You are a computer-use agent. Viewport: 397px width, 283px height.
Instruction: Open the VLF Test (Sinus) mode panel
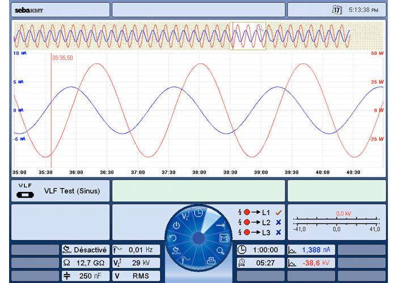click(60, 191)
